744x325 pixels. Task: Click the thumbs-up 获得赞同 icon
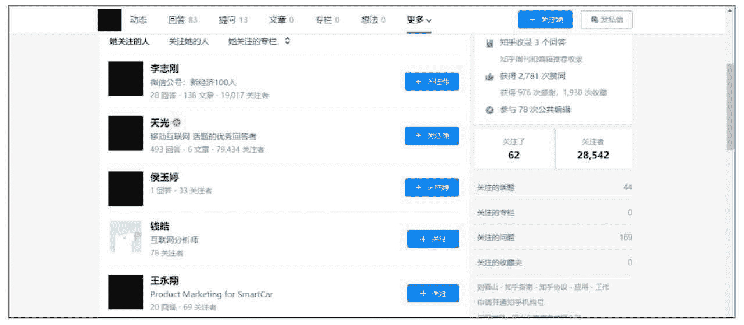click(x=489, y=77)
